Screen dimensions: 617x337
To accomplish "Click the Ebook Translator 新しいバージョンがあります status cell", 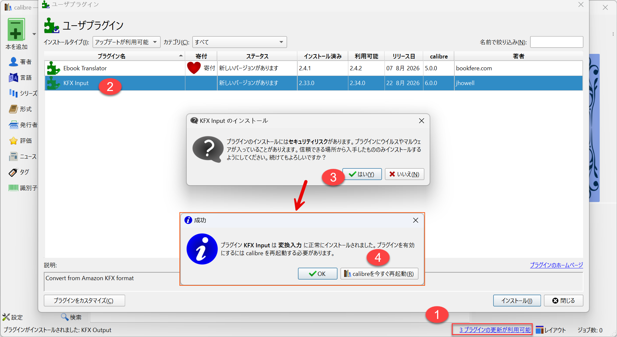I will [257, 68].
